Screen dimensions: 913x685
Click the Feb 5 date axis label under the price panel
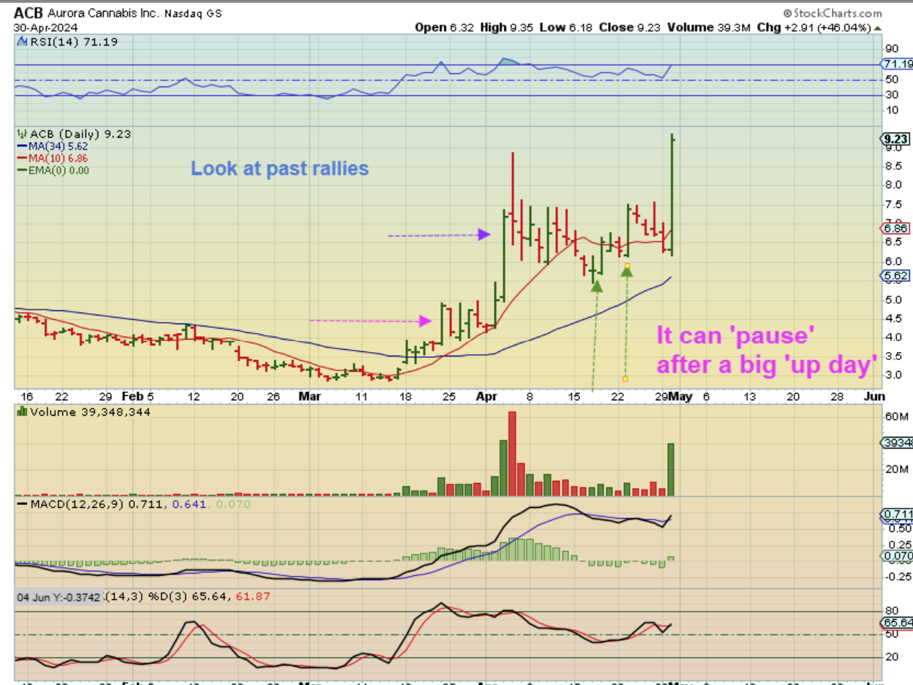(138, 396)
